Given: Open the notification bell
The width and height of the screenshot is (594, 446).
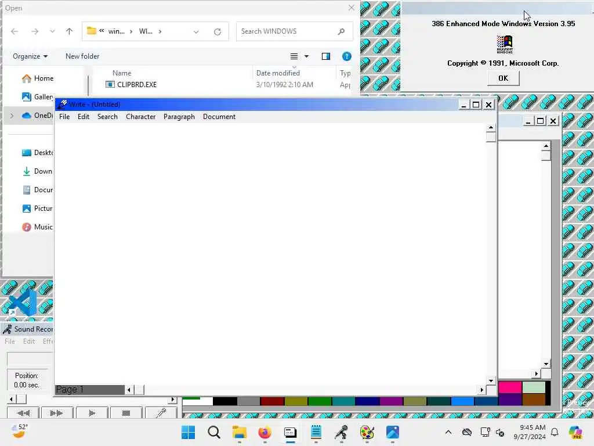Looking at the screenshot, I should point(555,432).
